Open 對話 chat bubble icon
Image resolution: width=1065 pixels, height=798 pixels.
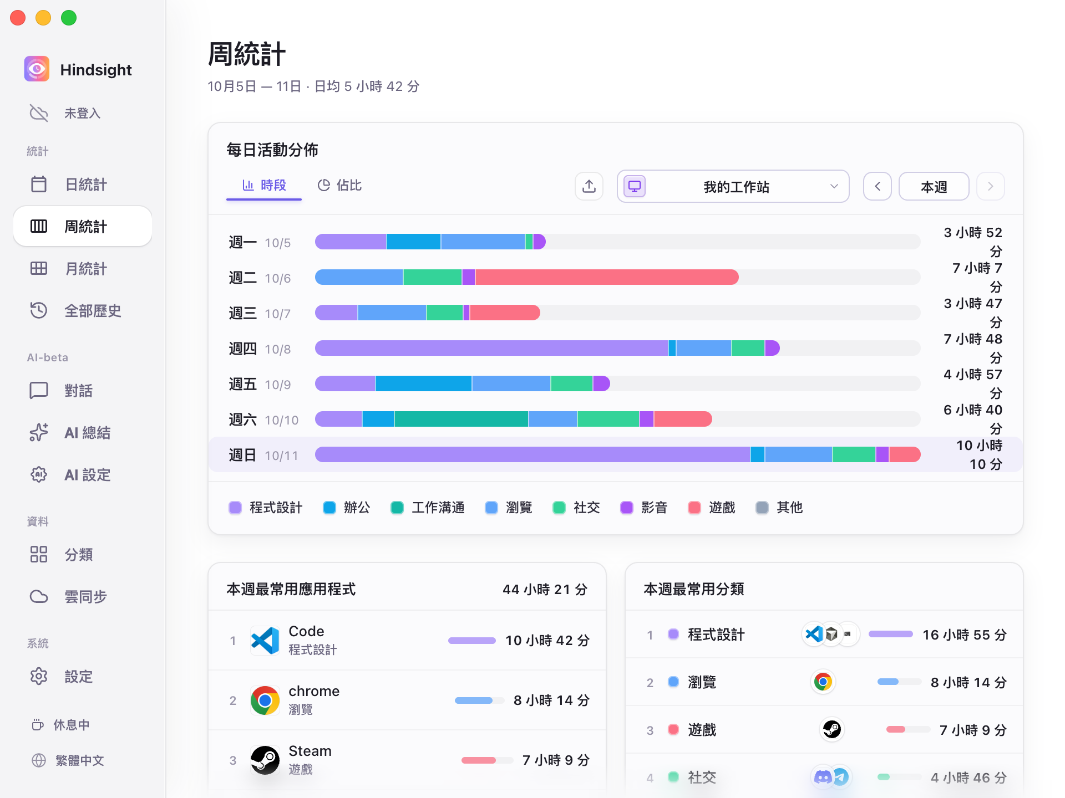[x=39, y=390]
